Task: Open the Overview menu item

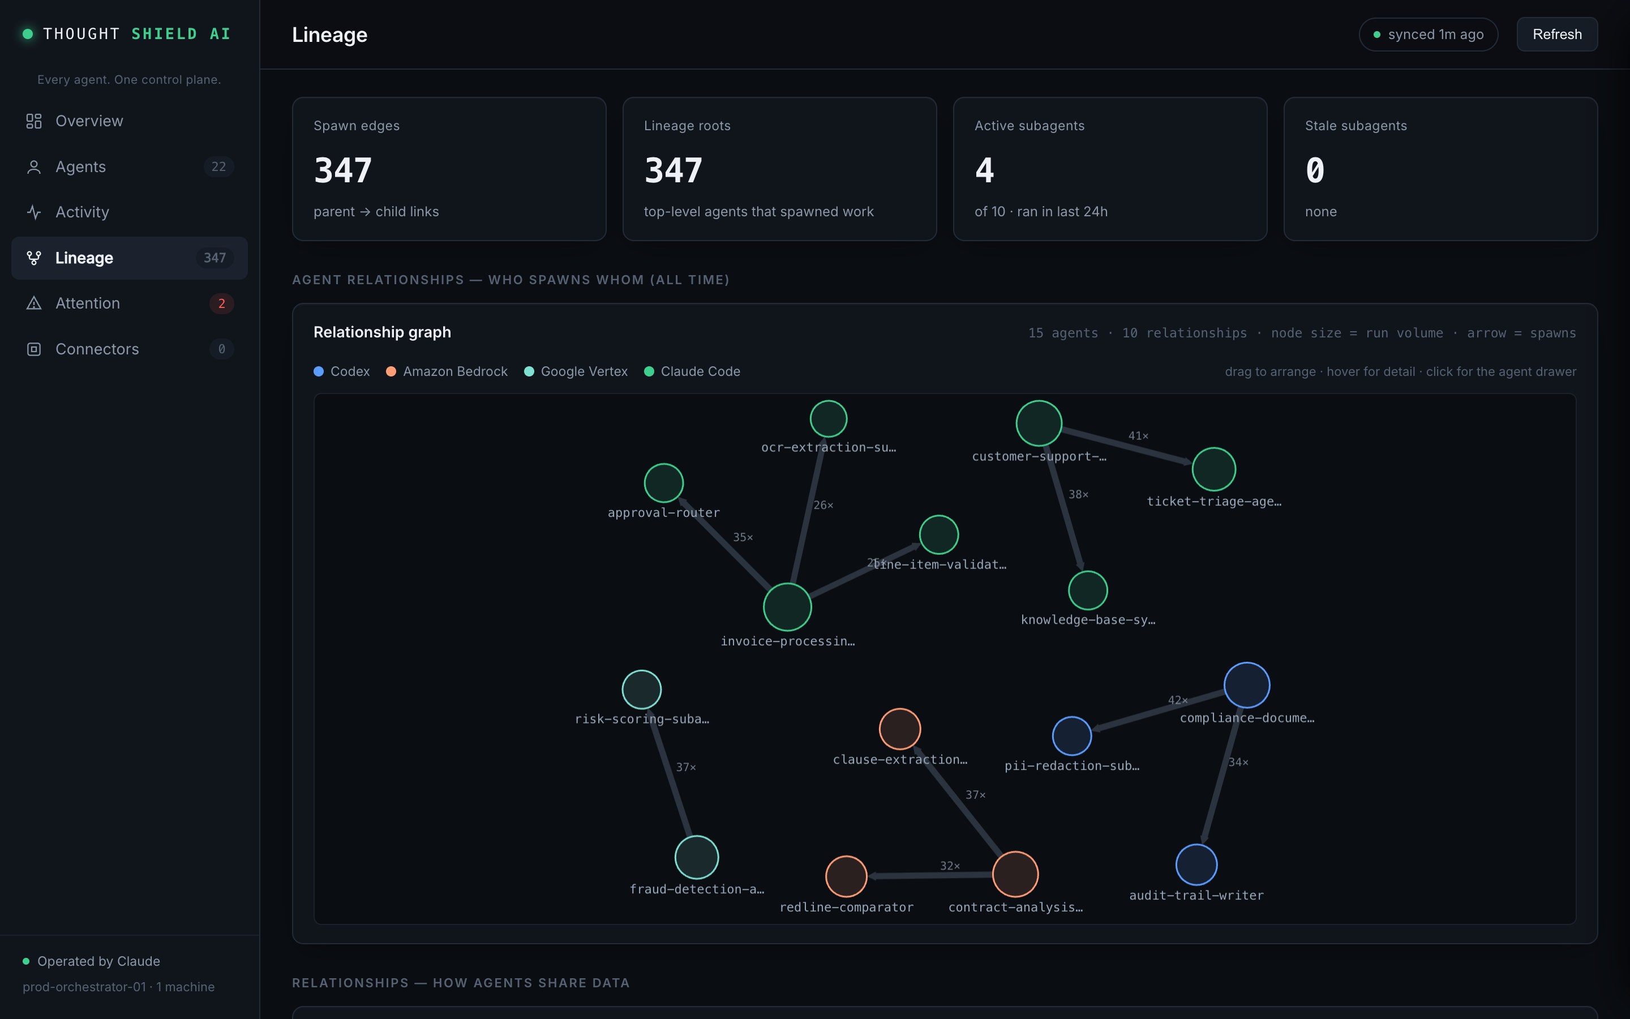Action: pos(129,121)
